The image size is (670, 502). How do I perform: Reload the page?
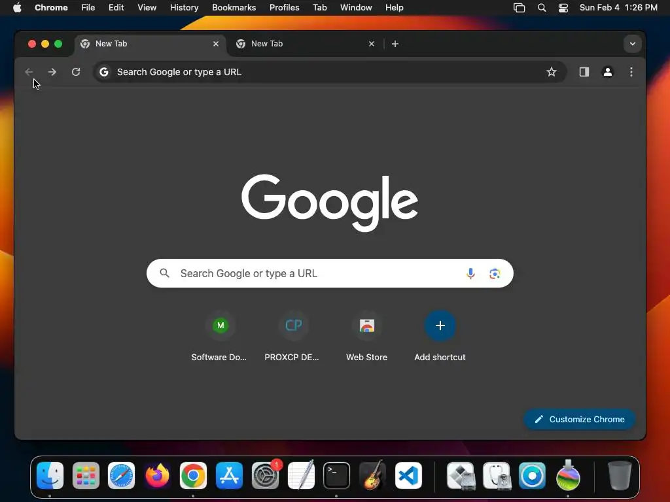(76, 72)
